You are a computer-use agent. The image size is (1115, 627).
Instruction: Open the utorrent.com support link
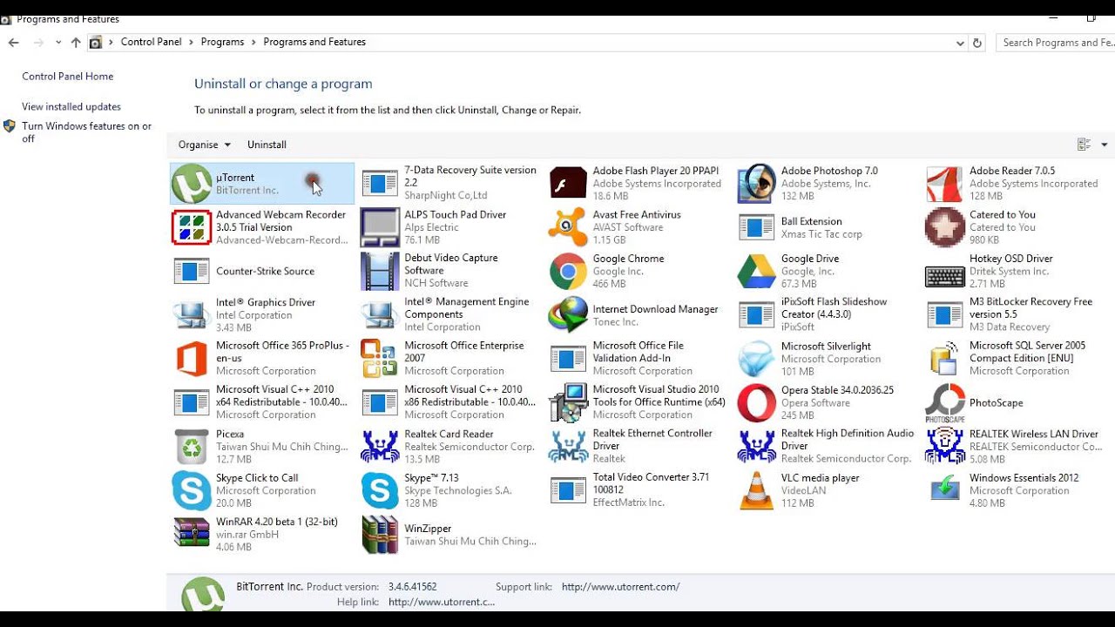(620, 587)
